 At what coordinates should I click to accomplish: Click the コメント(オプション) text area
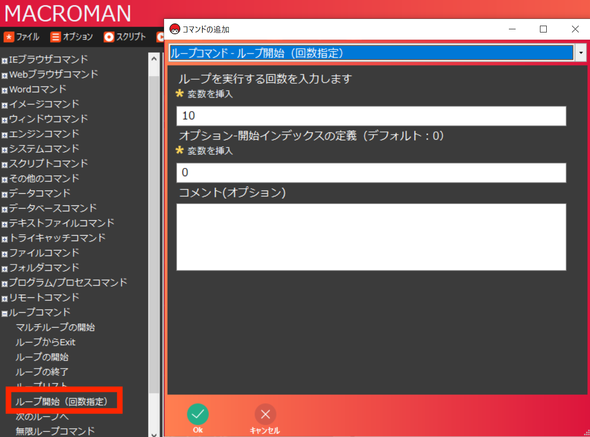371,237
